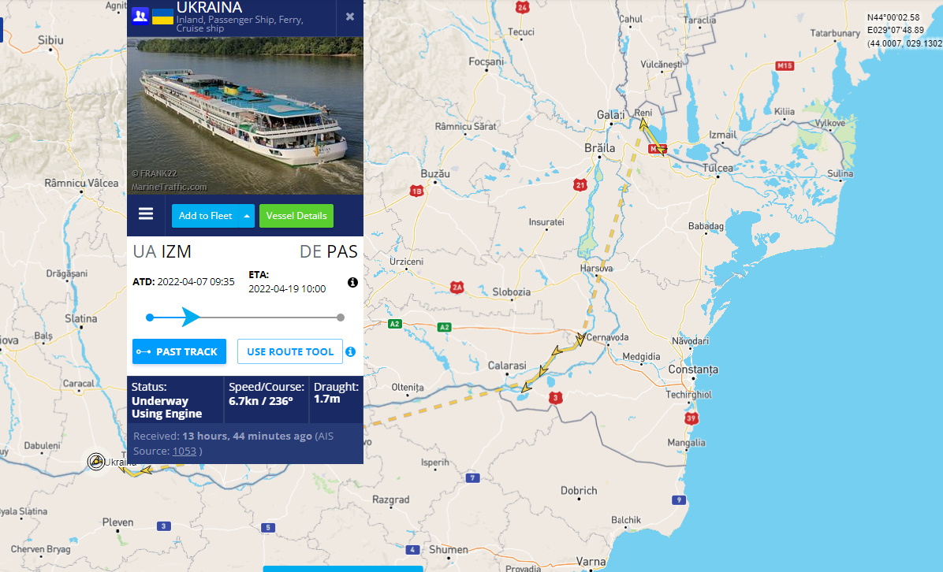Expand the Add to Fleet dropdown arrow
This screenshot has width=943, height=572.
point(247,216)
